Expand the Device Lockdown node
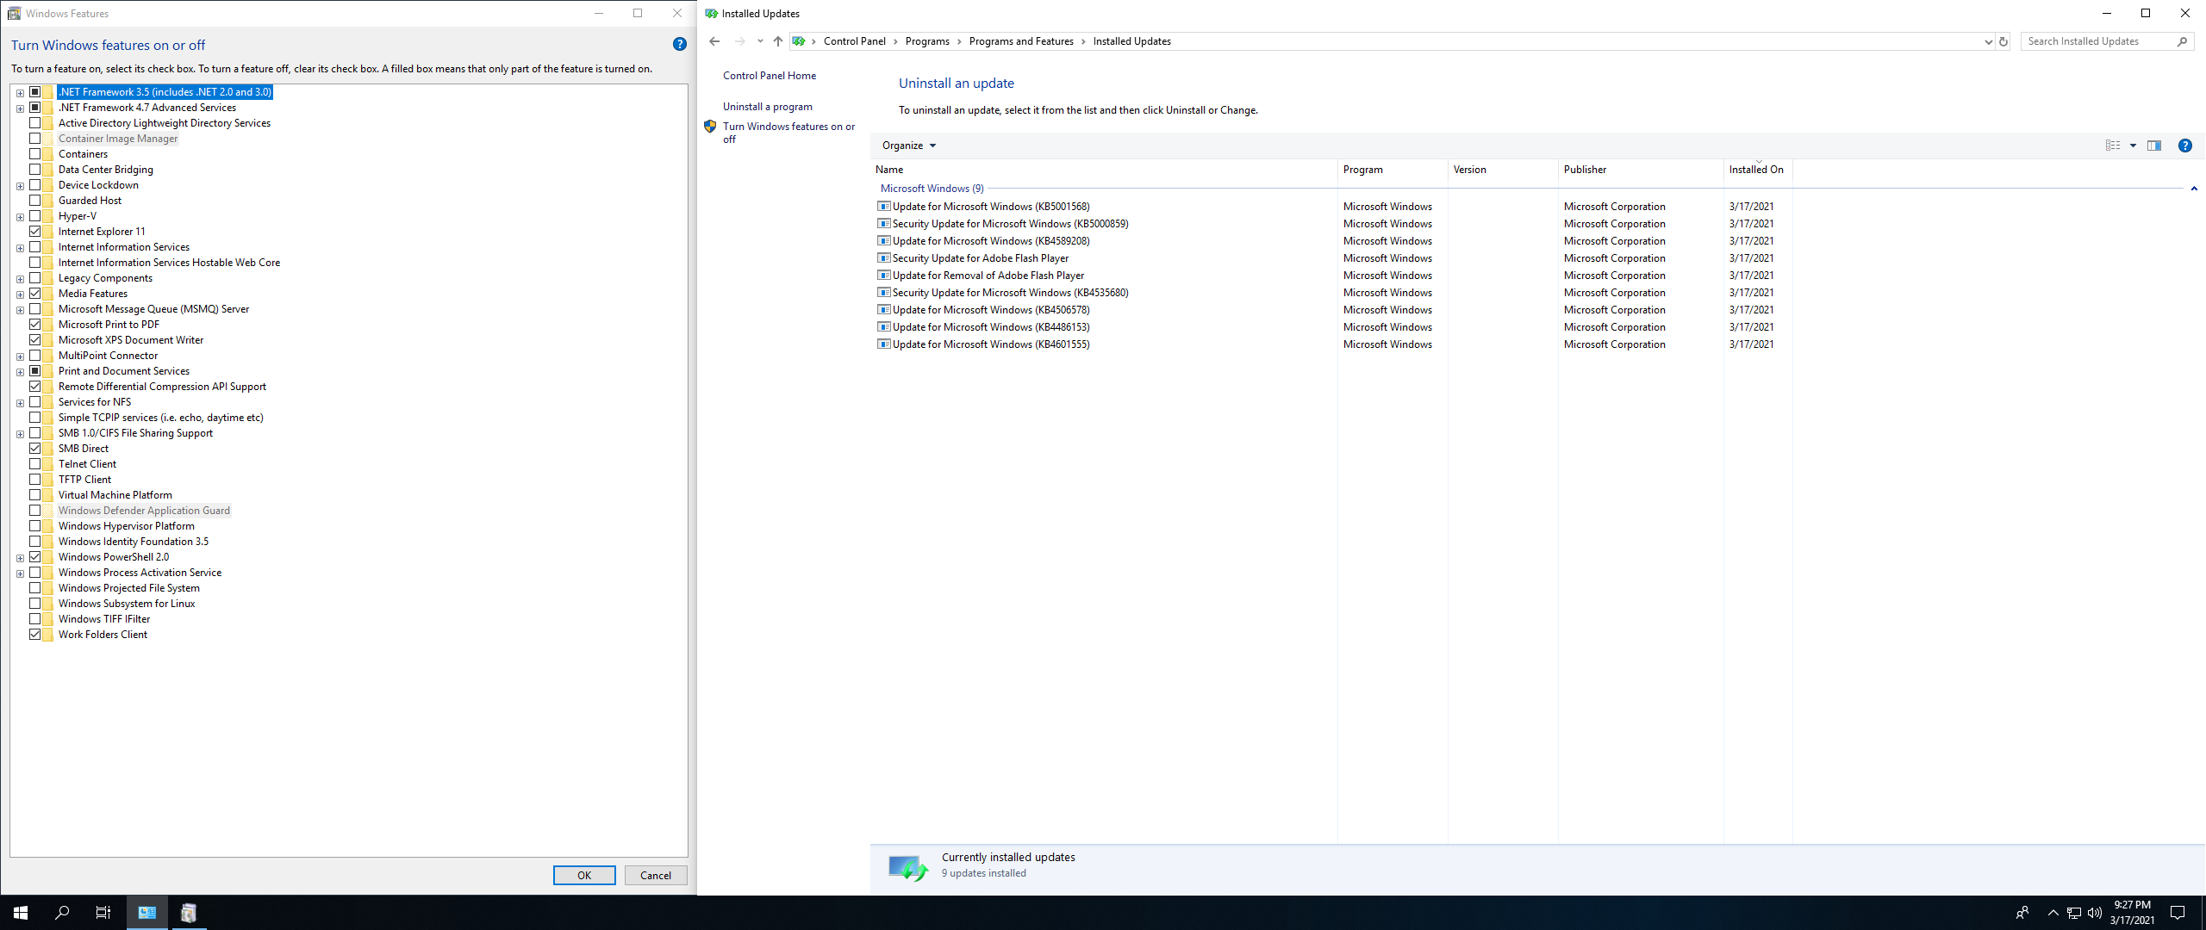The width and height of the screenshot is (2206, 930). pyautogui.click(x=20, y=186)
